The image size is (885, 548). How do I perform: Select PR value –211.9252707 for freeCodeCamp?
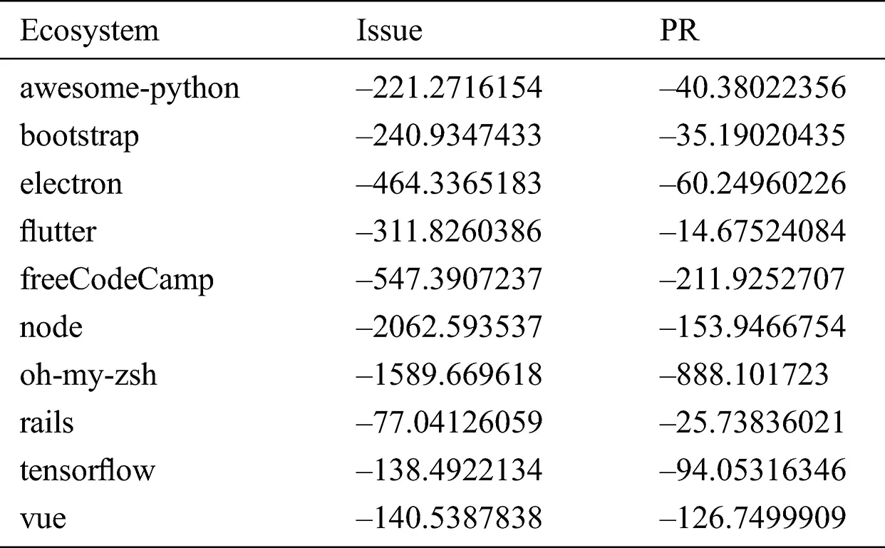click(x=752, y=279)
